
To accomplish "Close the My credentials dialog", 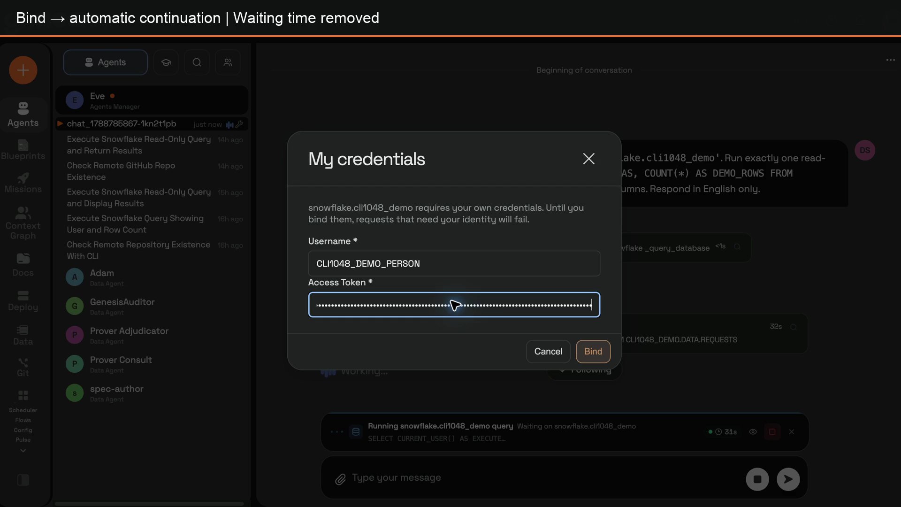I will [x=588, y=159].
